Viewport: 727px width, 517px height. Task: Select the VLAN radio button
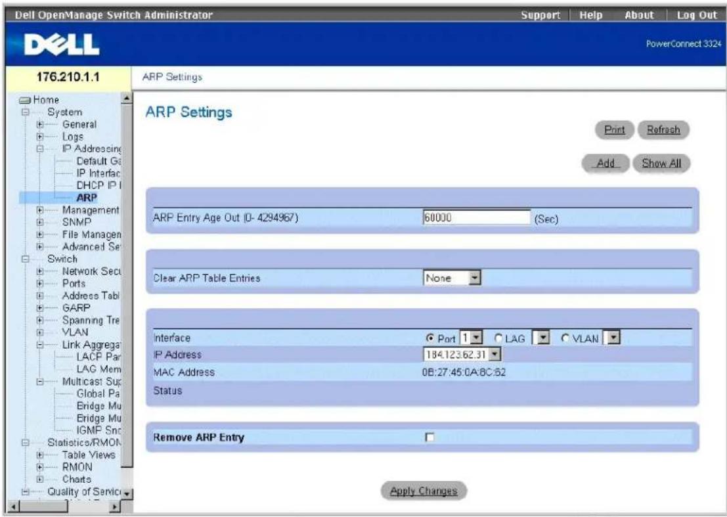coord(565,338)
